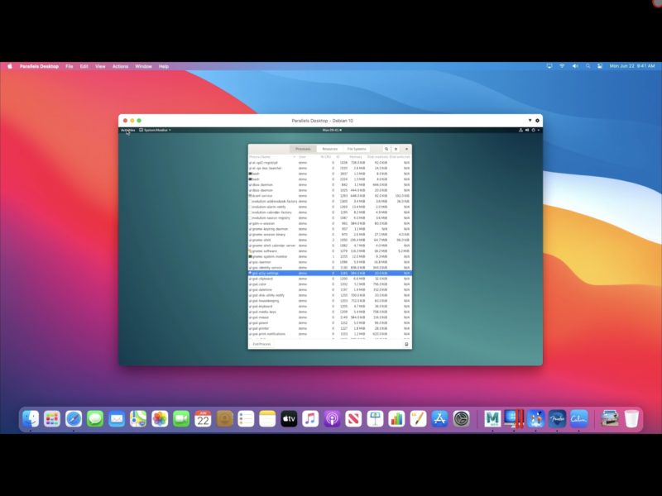Open Finder from the Dock
662x496 pixels.
[x=31, y=419]
